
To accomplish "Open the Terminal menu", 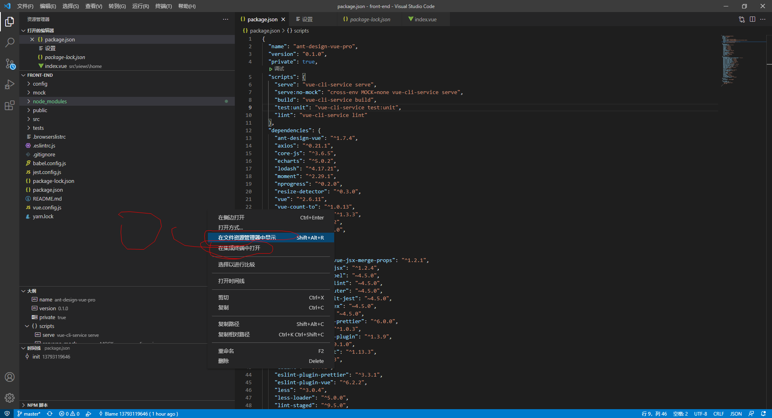I will point(164,6).
